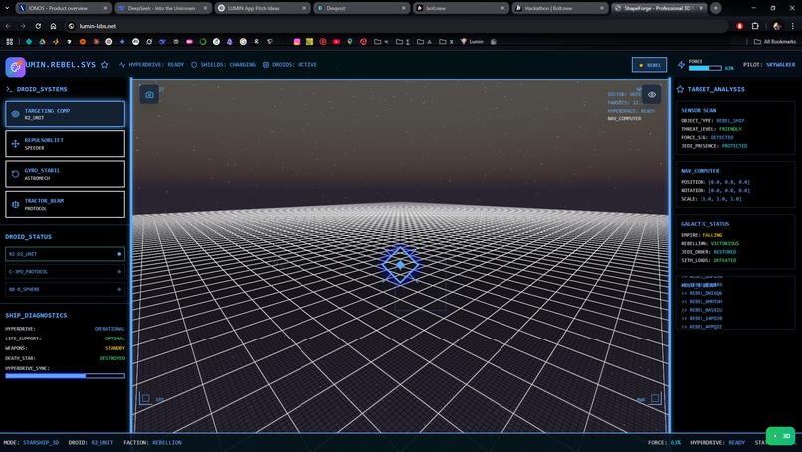Screen dimensions: 802x452
Task: Click OBJECT_TYPE: REBEL_SHIP value
Action: 730,121
